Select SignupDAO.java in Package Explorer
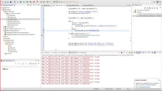The width and height of the screenshot is (162, 91). (15, 21)
